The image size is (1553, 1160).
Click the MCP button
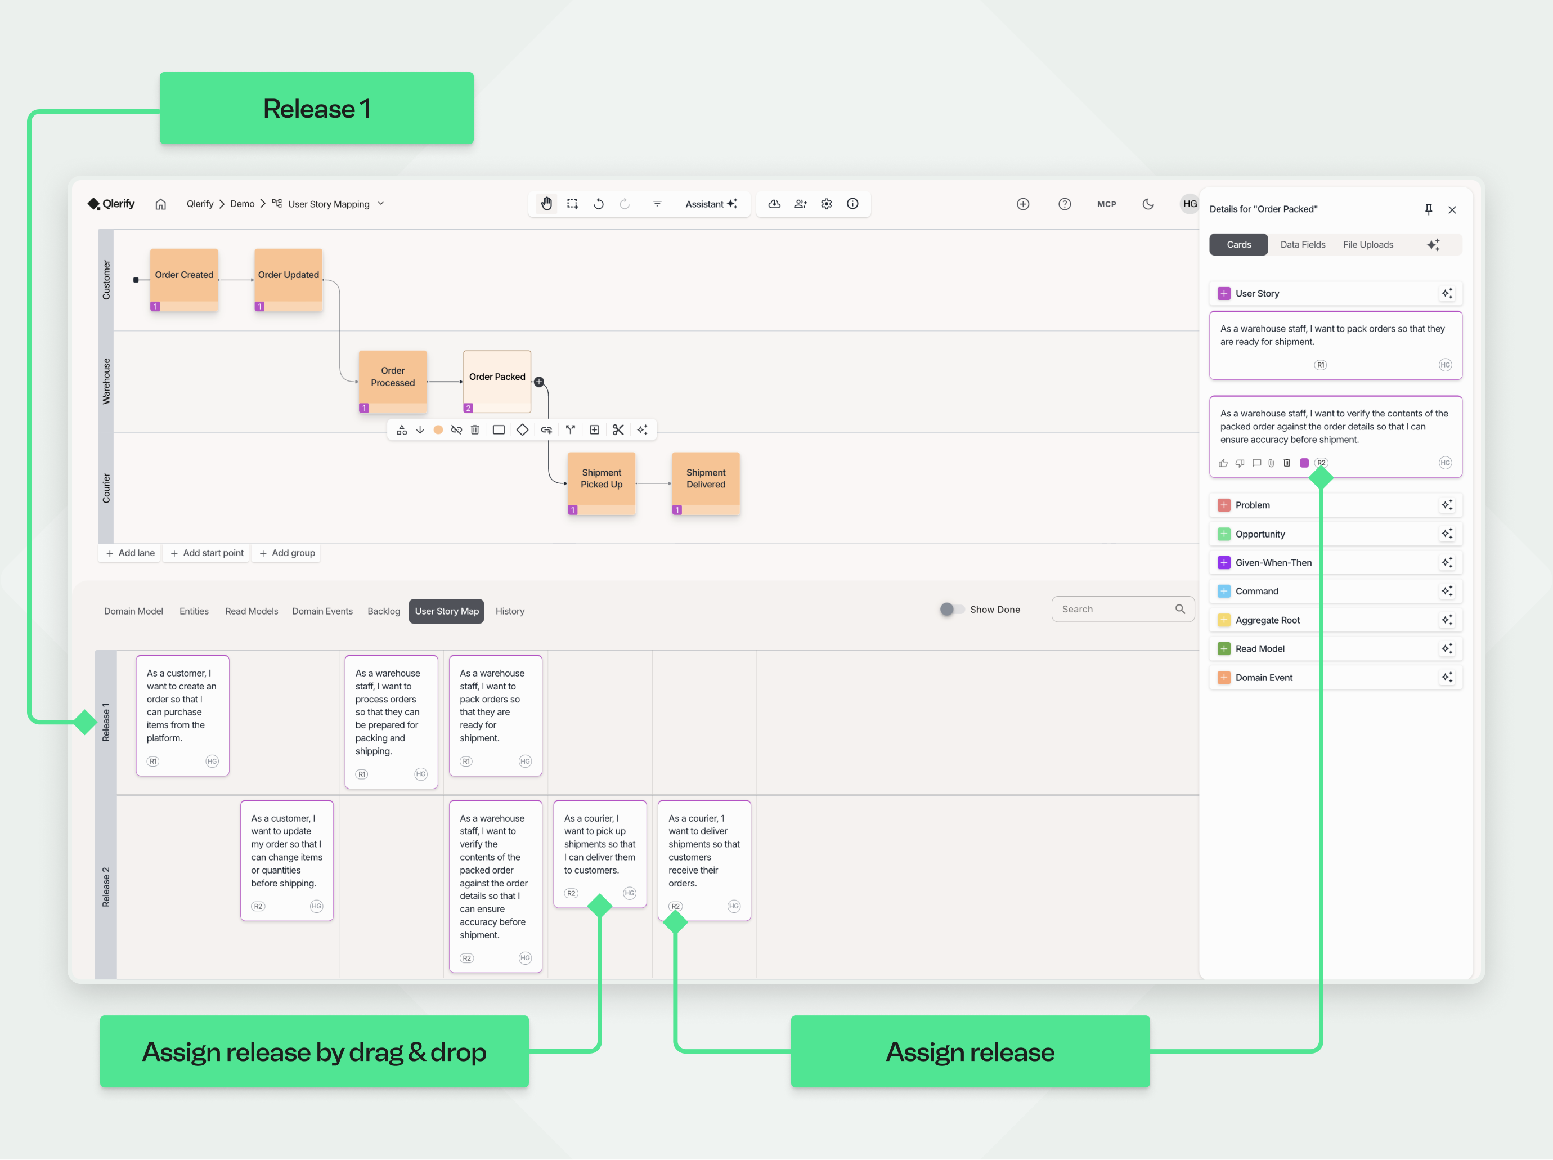(x=1106, y=204)
